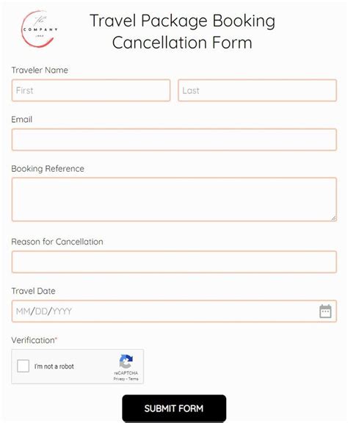348x423 pixels.
Task: Click the Booking Reference textarea resize handle
Action: tap(334, 219)
